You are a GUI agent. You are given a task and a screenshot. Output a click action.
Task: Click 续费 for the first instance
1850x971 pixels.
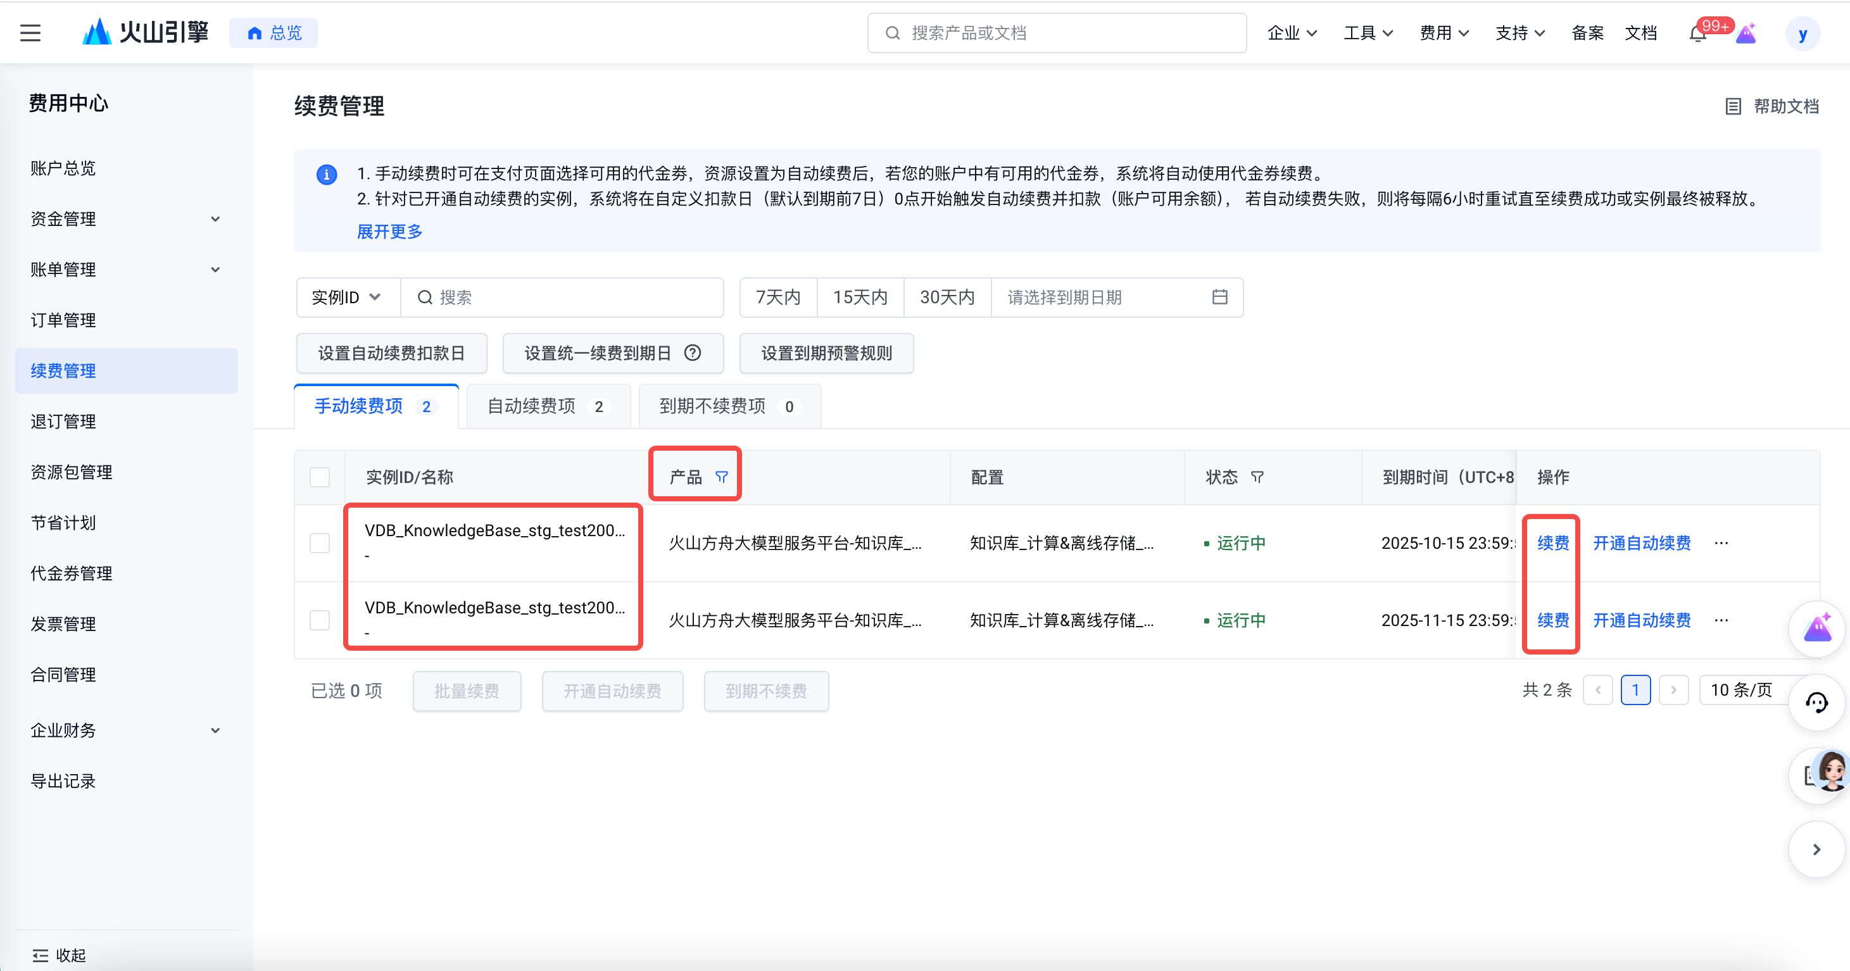click(1552, 543)
